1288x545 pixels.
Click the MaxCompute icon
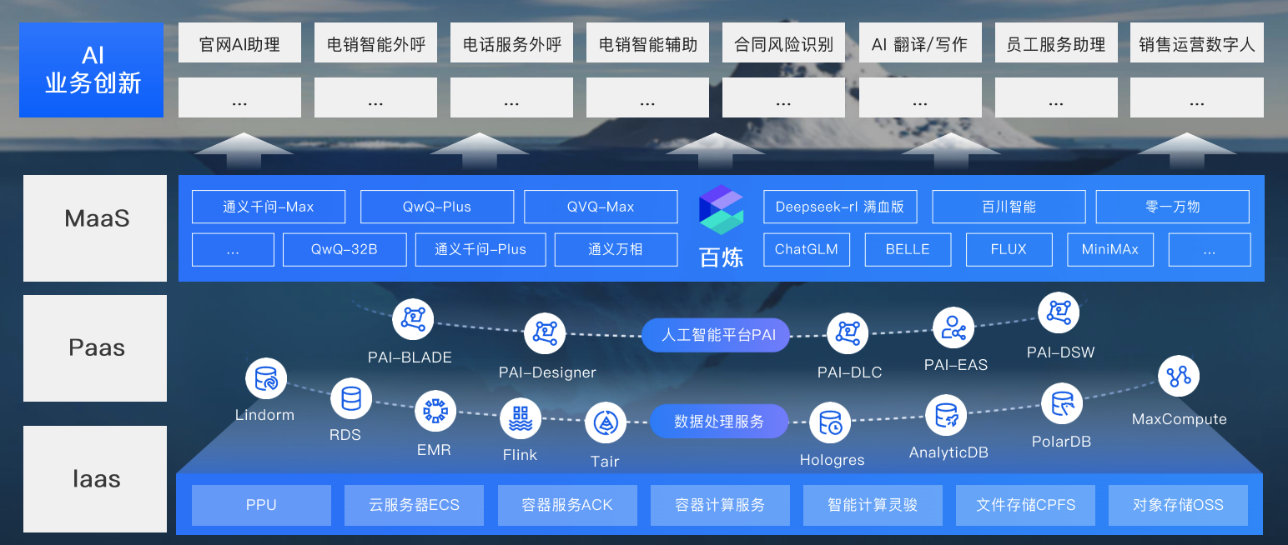(x=1179, y=377)
